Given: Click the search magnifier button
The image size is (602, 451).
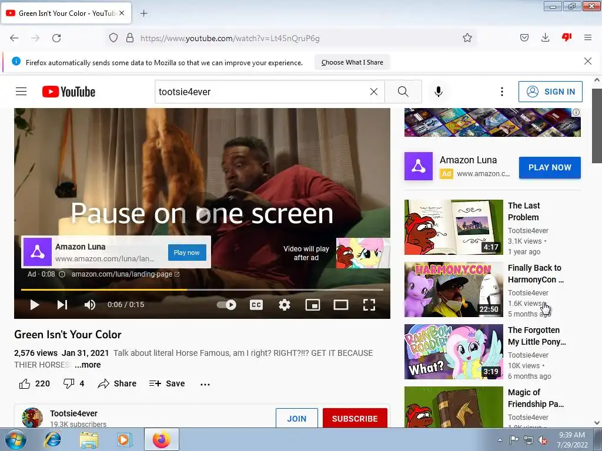Looking at the screenshot, I should (x=403, y=92).
